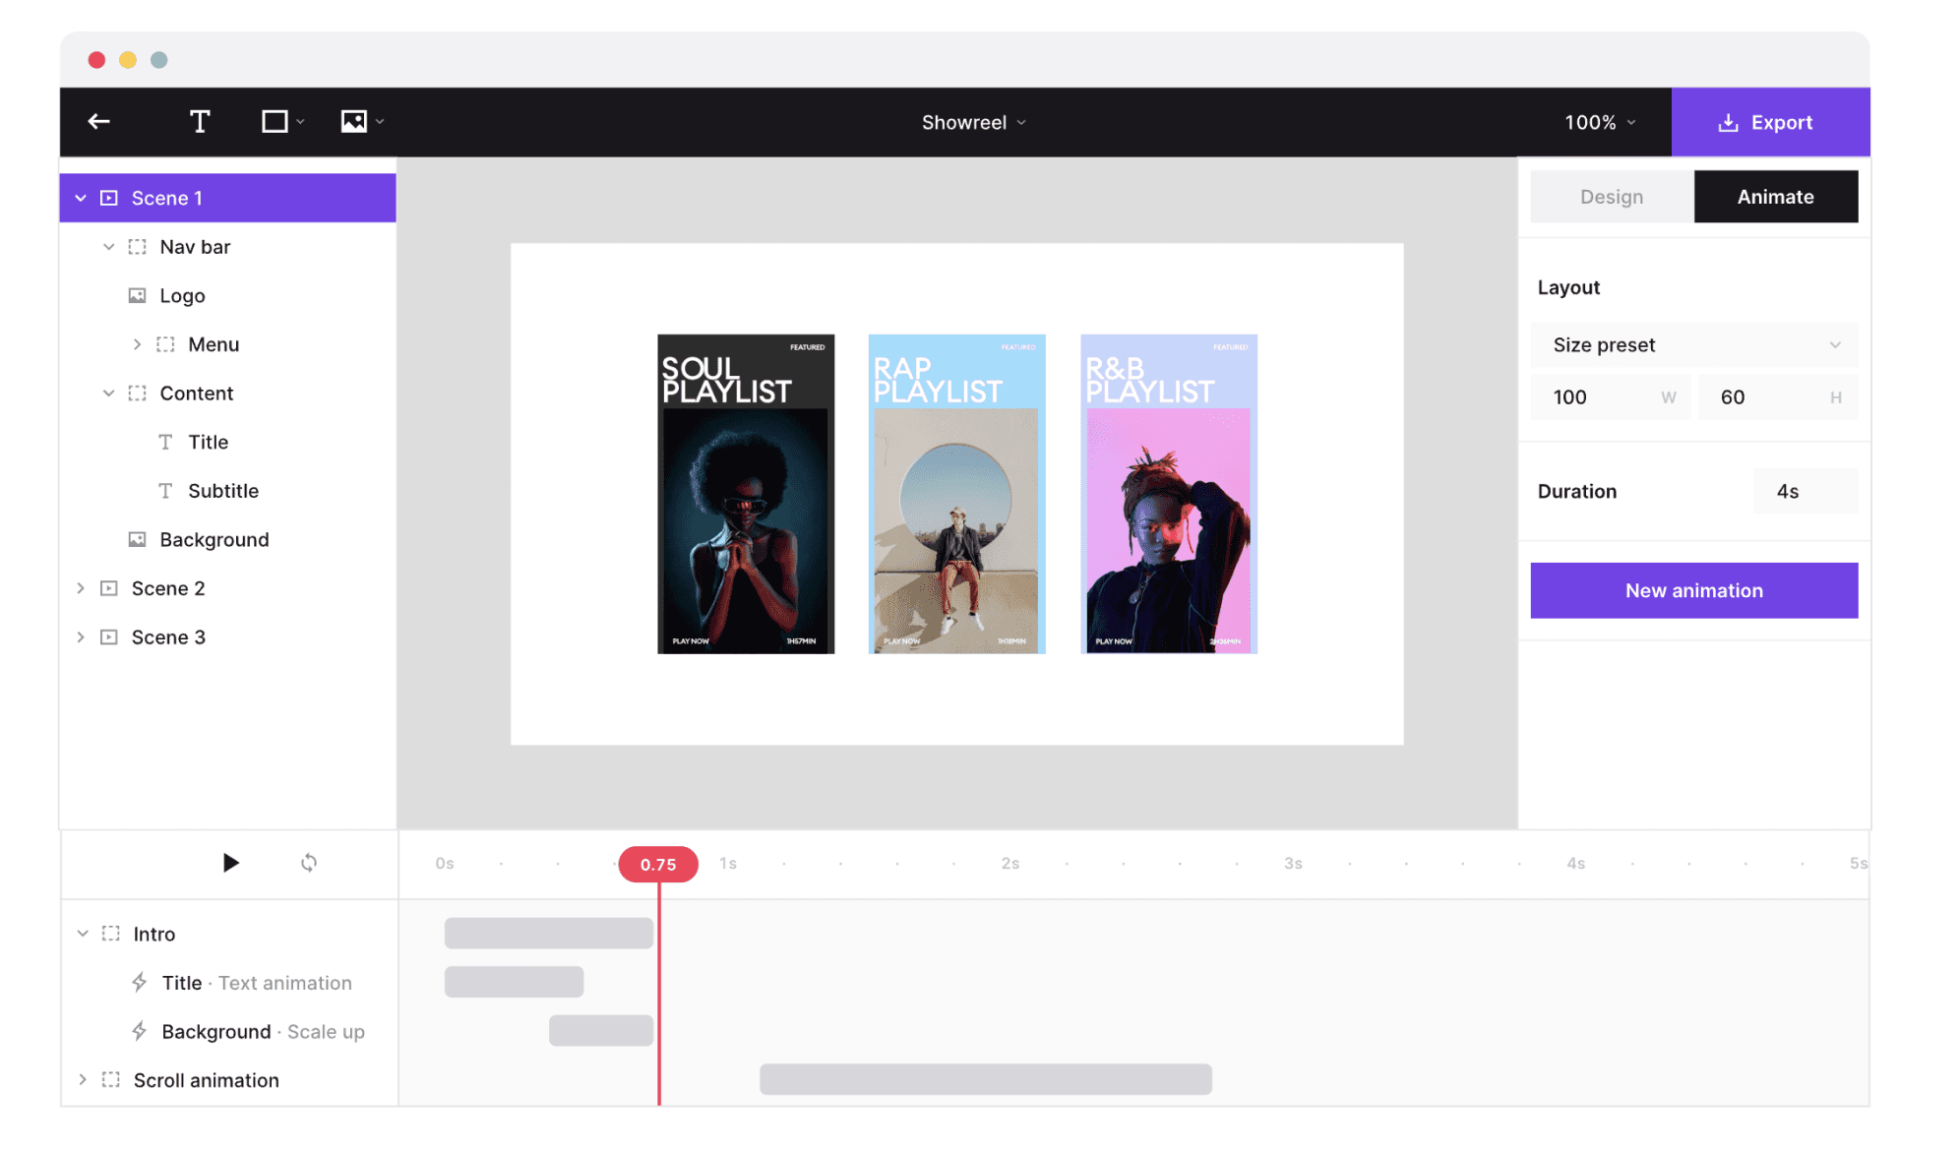Collapse the Scene 1 tree item
This screenshot has width=1958, height=1151.
(81, 199)
